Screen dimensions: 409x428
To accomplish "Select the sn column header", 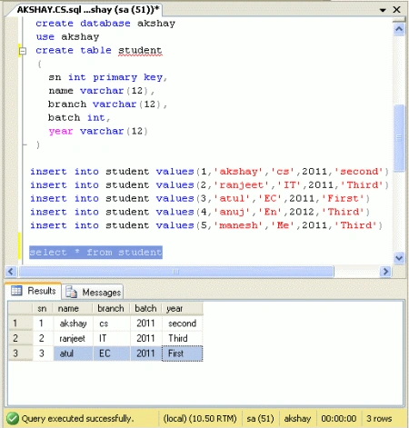I will pos(43,309).
